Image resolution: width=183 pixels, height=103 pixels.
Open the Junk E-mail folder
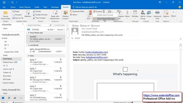[x=7, y=69]
